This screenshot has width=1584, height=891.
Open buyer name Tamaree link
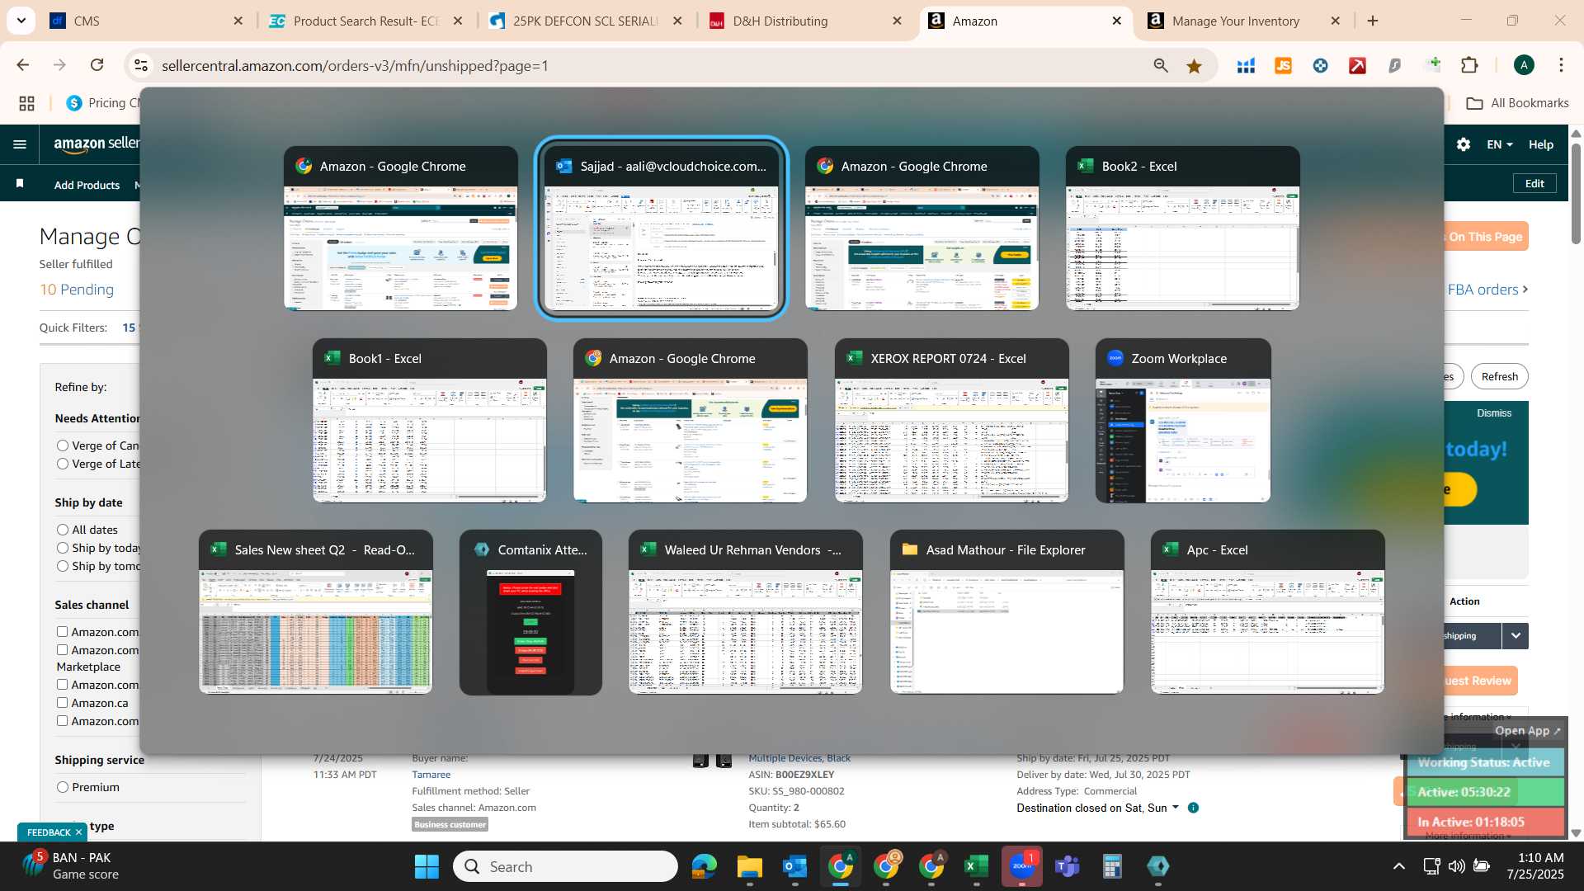click(431, 775)
